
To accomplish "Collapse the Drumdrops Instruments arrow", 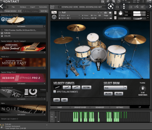I will tap(44, 26).
